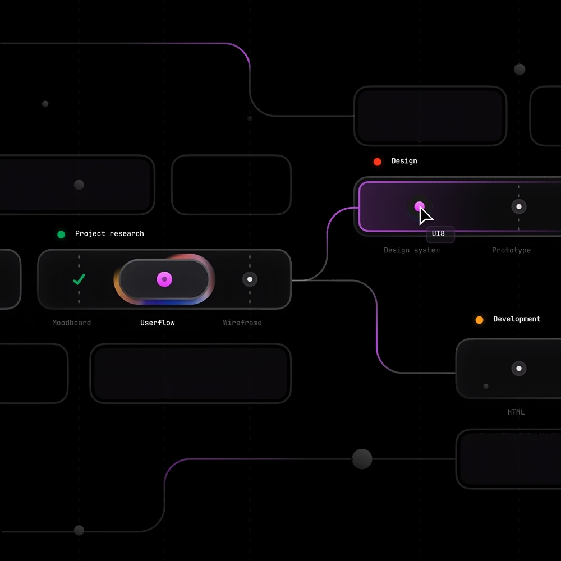The image size is (561, 561).
Task: Click the green dot beside Project research
Action: pyautogui.click(x=61, y=234)
